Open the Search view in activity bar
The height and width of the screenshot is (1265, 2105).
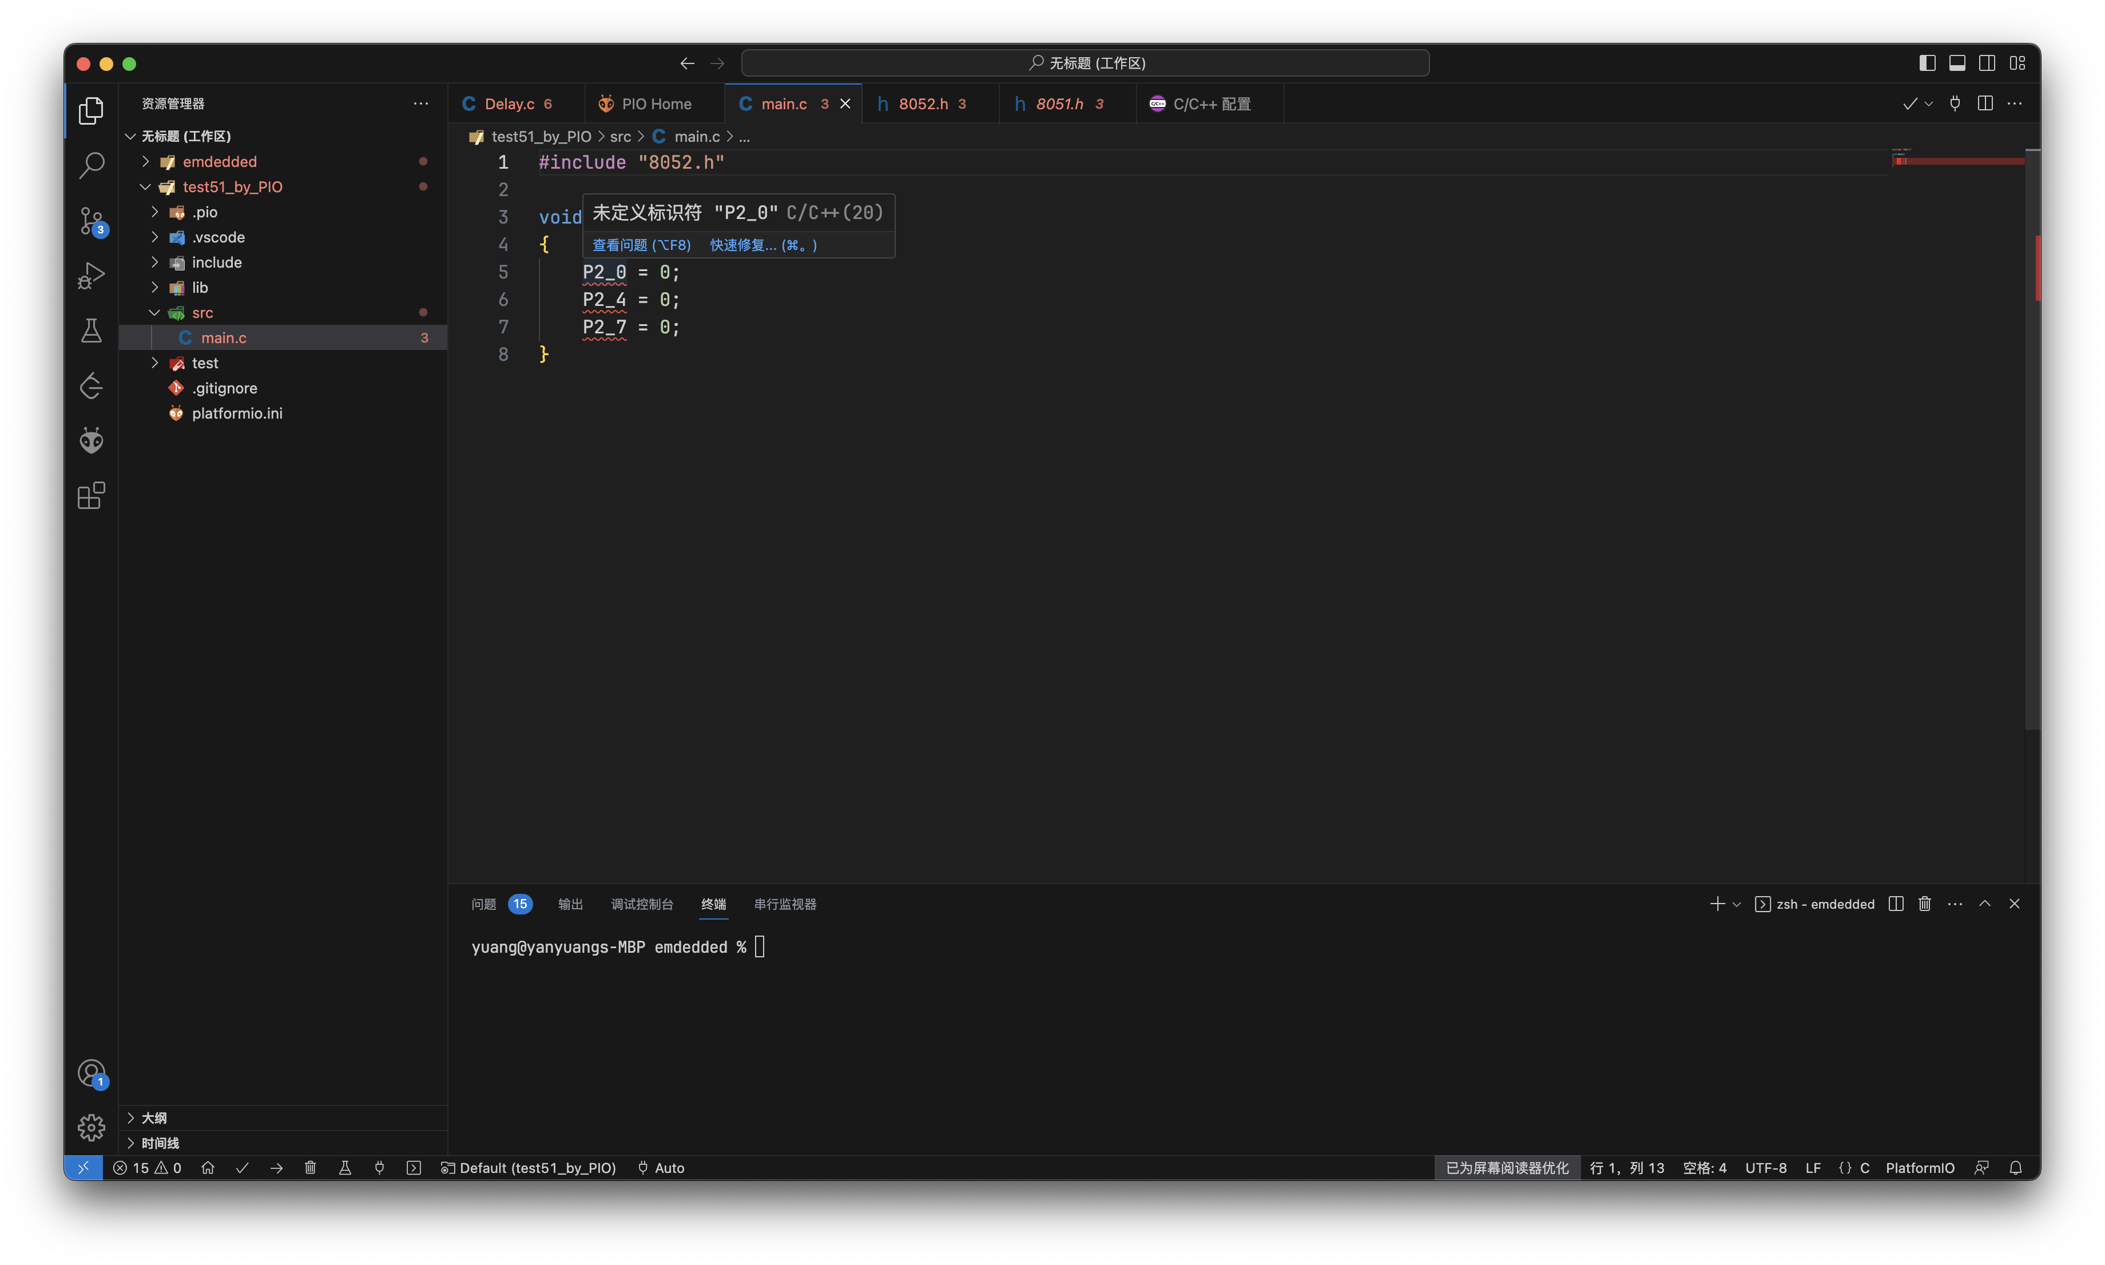[x=91, y=165]
